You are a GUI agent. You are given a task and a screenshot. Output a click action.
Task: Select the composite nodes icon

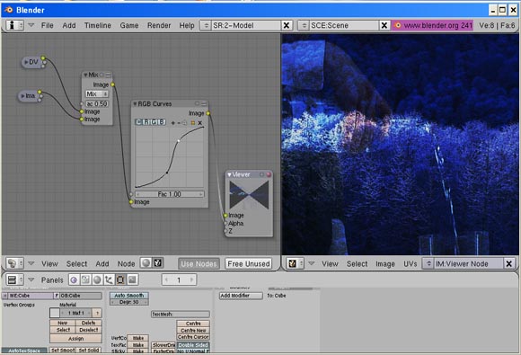[158, 263]
